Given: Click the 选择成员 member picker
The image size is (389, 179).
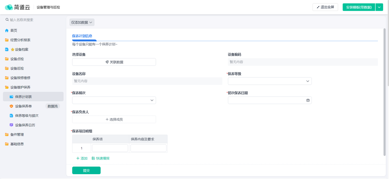Looking at the screenshot, I should [114, 119].
